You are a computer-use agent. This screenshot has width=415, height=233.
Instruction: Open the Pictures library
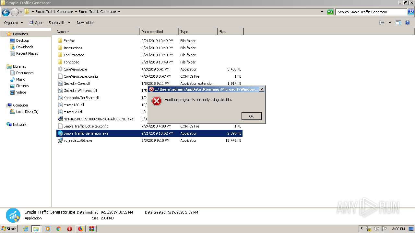tap(22, 86)
